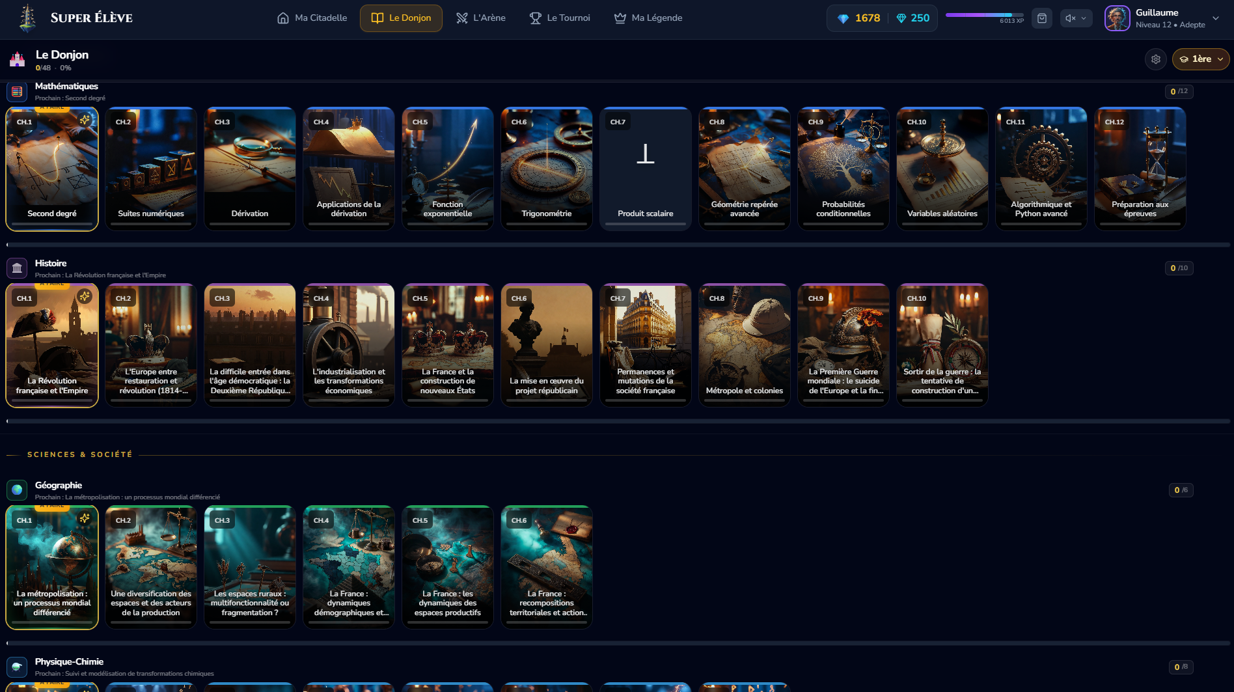Open the Donjon settings gear

[x=1156, y=59]
